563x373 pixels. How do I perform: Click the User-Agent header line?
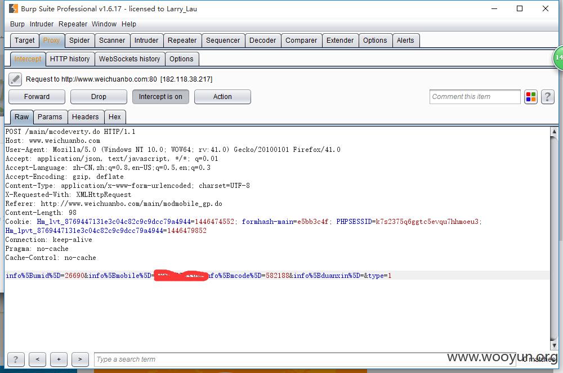[173, 150]
